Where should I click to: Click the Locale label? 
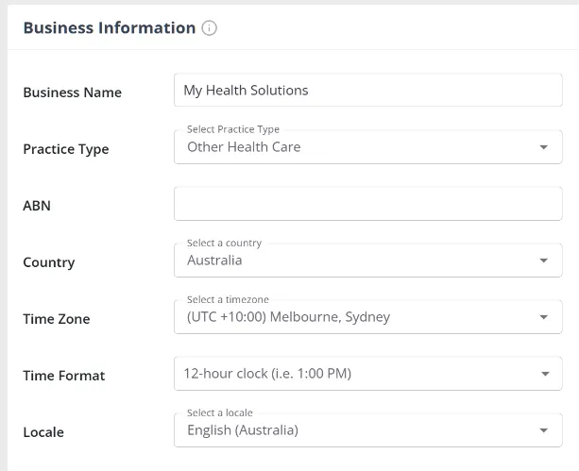tap(43, 432)
